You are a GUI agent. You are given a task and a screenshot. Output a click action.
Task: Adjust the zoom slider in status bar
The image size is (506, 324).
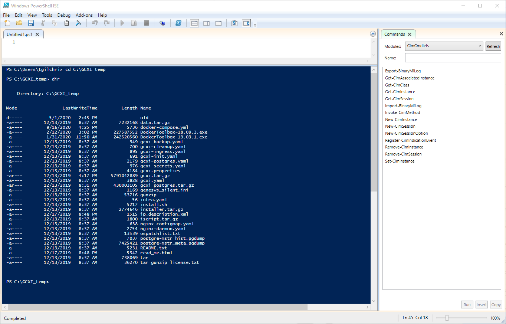[x=447, y=318]
